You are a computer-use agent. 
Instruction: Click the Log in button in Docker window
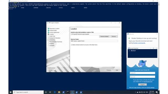tap(142, 85)
